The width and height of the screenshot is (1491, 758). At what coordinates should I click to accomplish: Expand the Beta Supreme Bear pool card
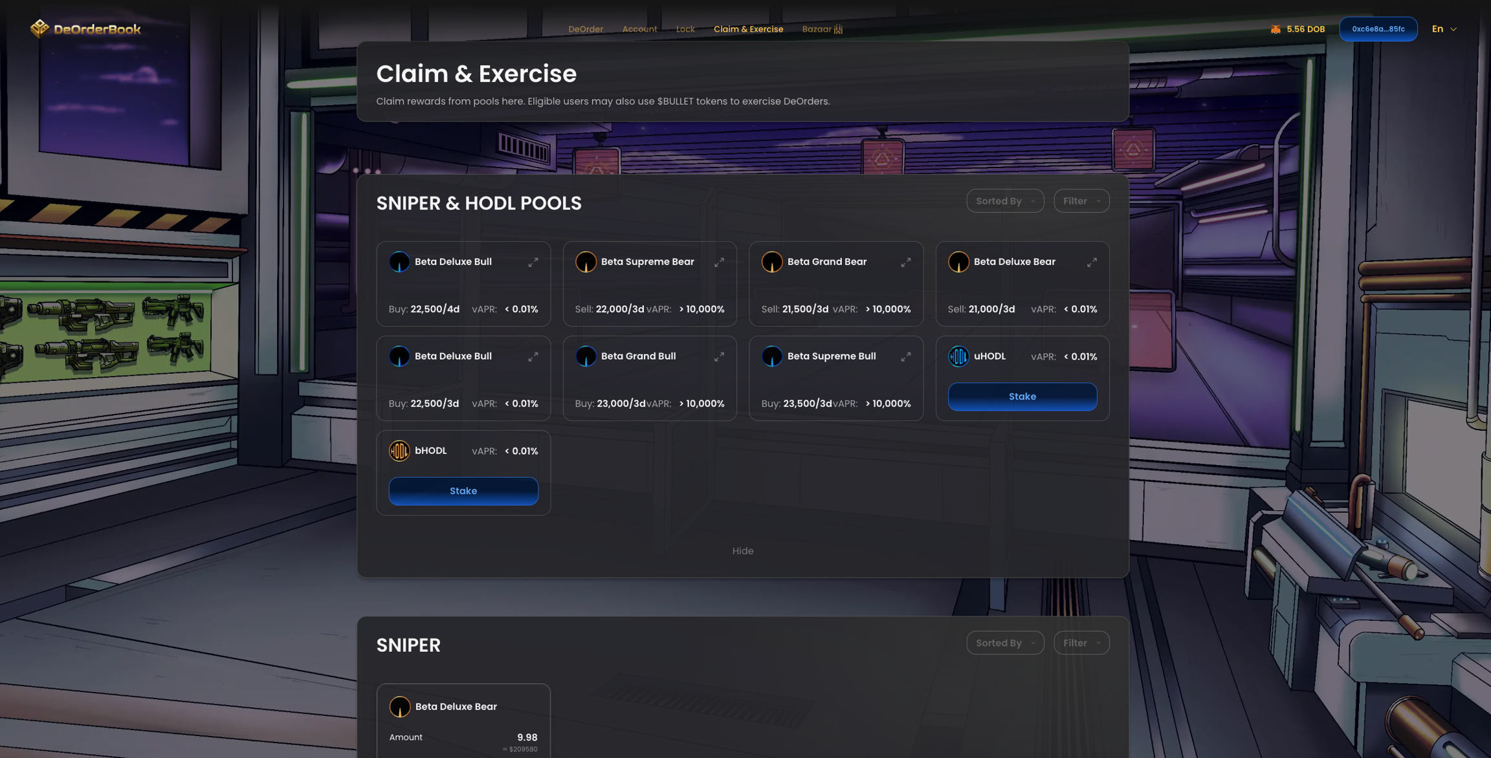(719, 263)
